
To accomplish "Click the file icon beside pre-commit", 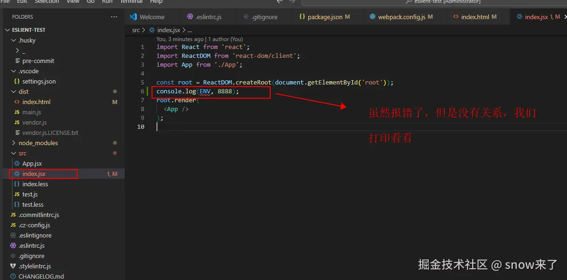I will tap(17, 61).
